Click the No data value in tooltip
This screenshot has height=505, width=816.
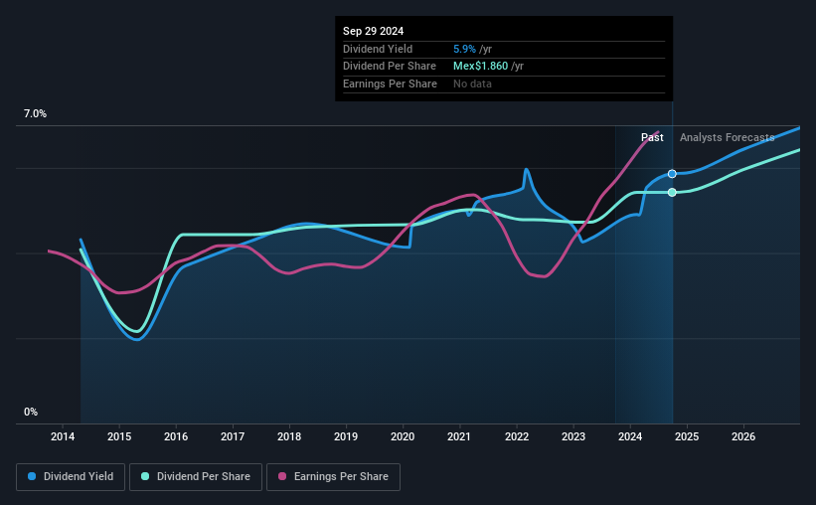coord(472,84)
